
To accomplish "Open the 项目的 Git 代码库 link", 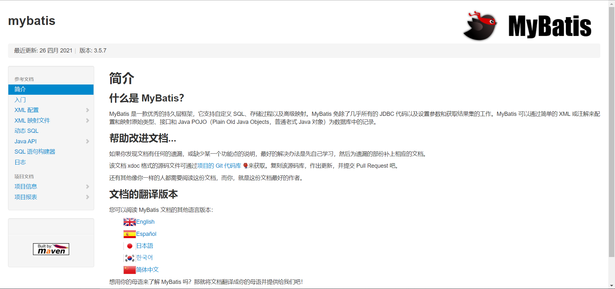I will [219, 165].
